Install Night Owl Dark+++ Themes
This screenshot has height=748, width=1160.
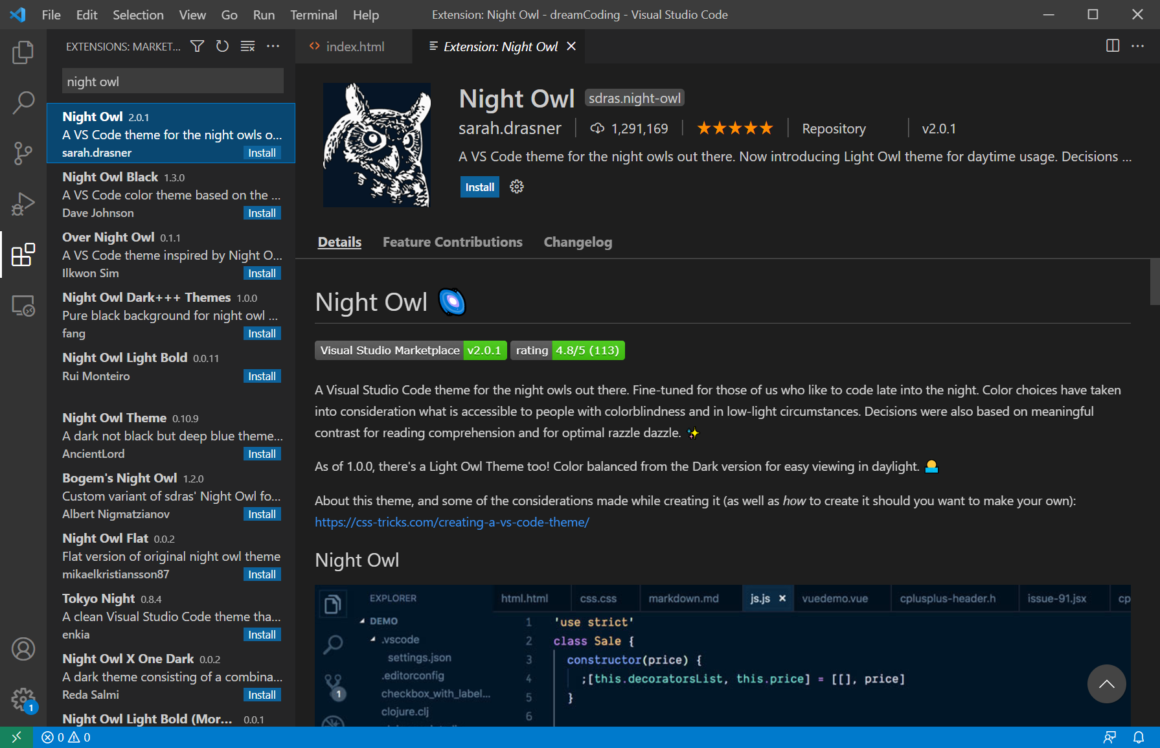[262, 334]
